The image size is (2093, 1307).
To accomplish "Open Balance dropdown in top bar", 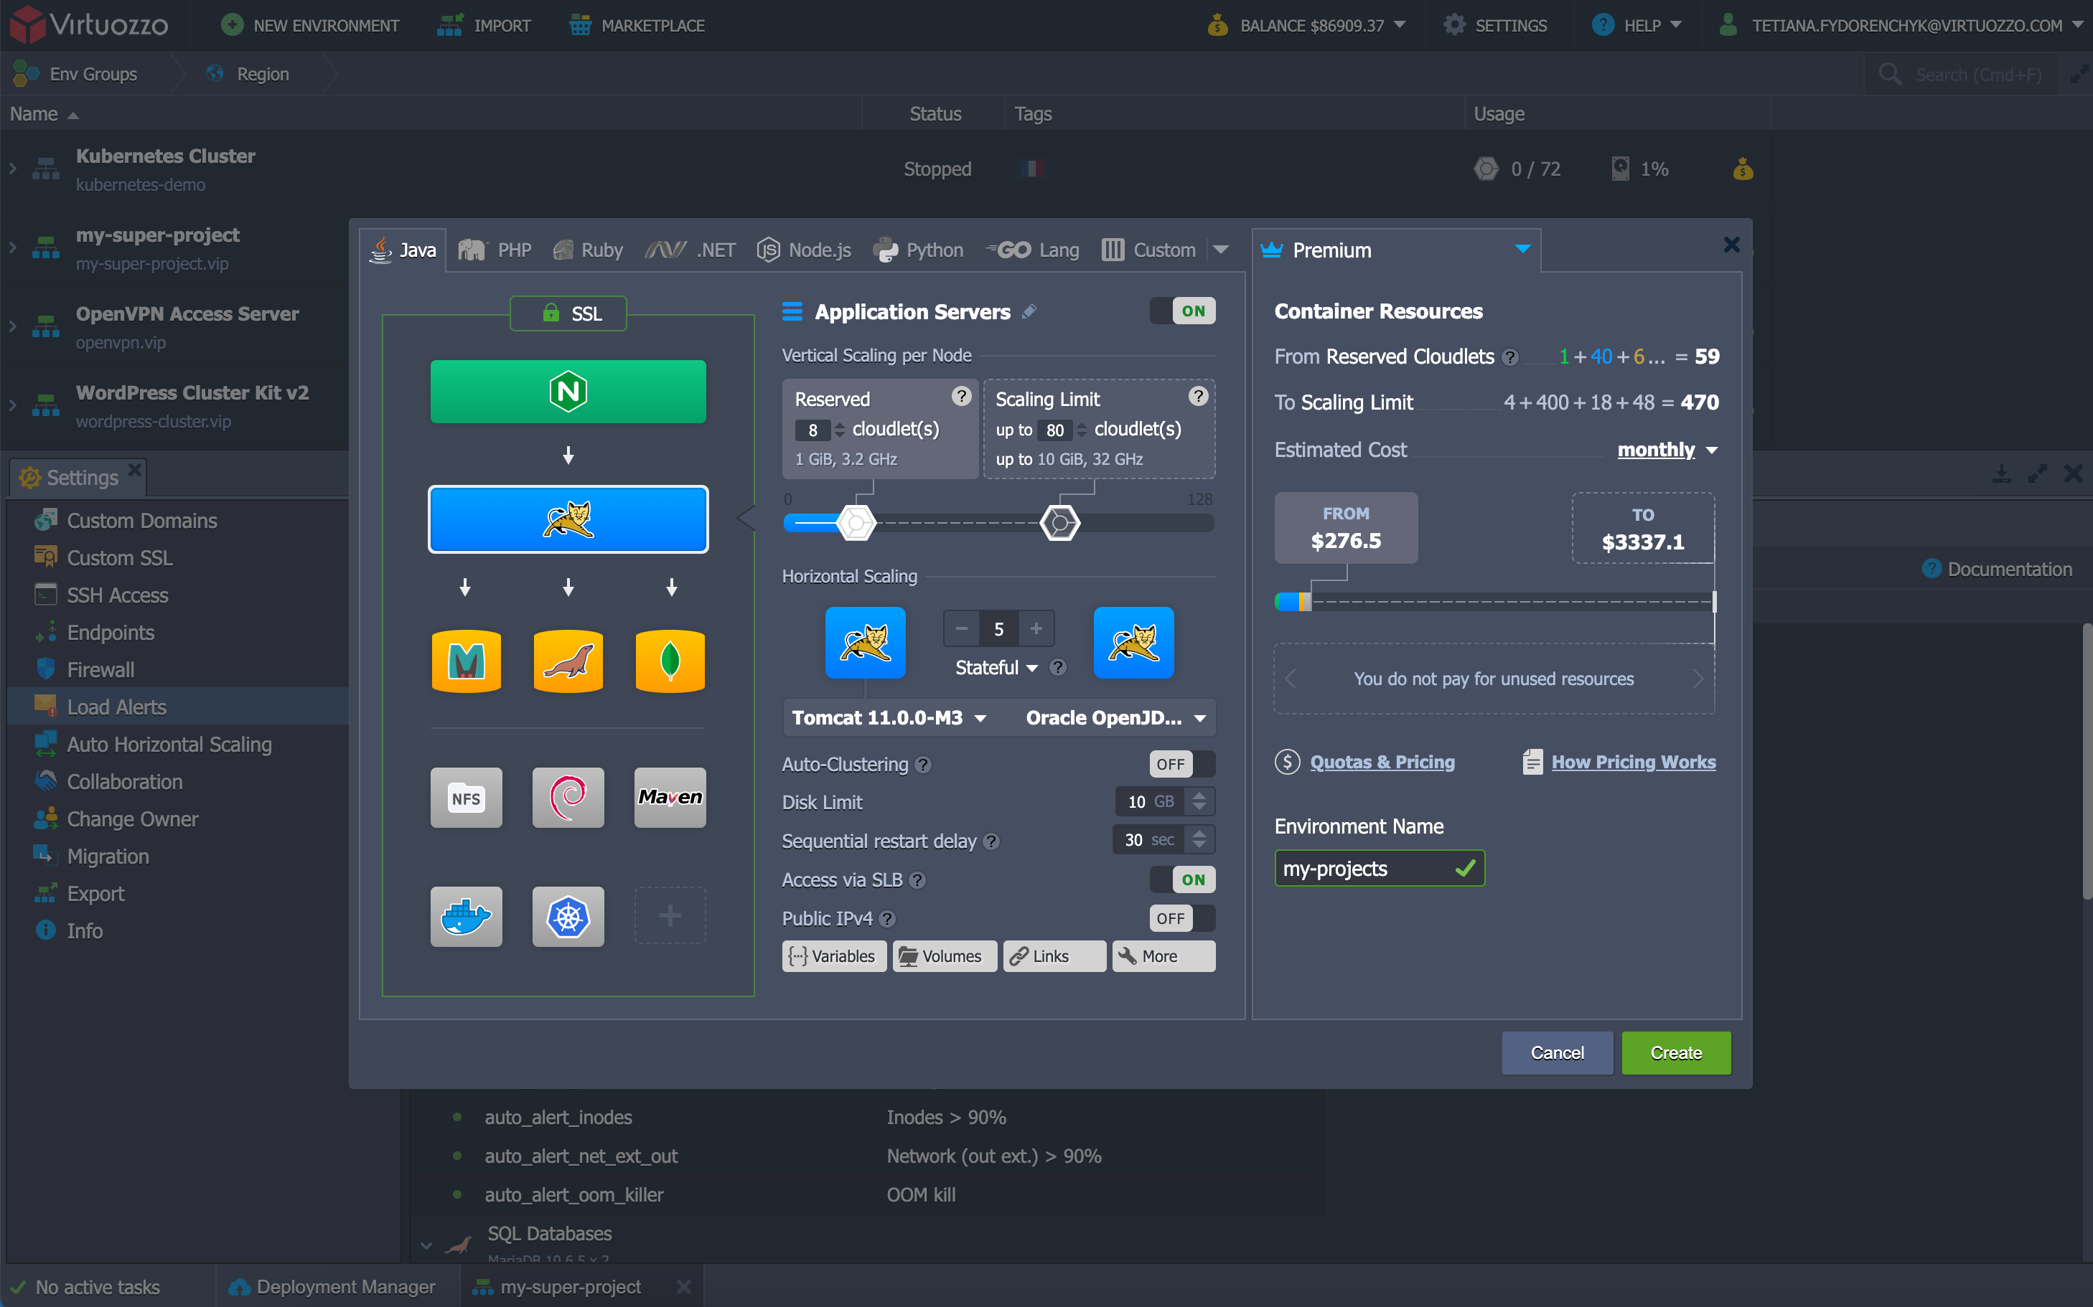I will [1306, 25].
